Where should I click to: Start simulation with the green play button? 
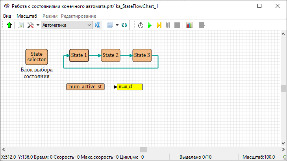tap(150, 25)
